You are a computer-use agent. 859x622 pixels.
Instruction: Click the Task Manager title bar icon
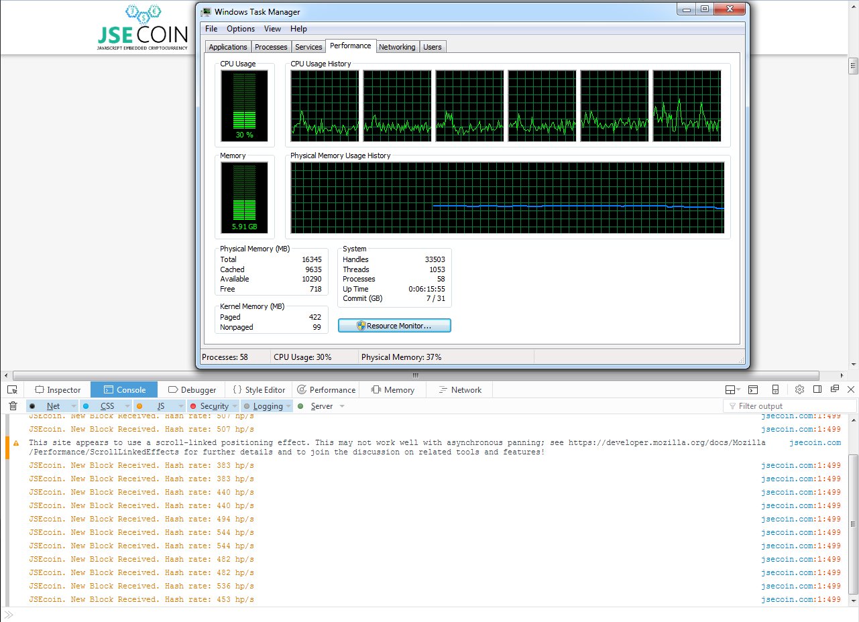[206, 11]
